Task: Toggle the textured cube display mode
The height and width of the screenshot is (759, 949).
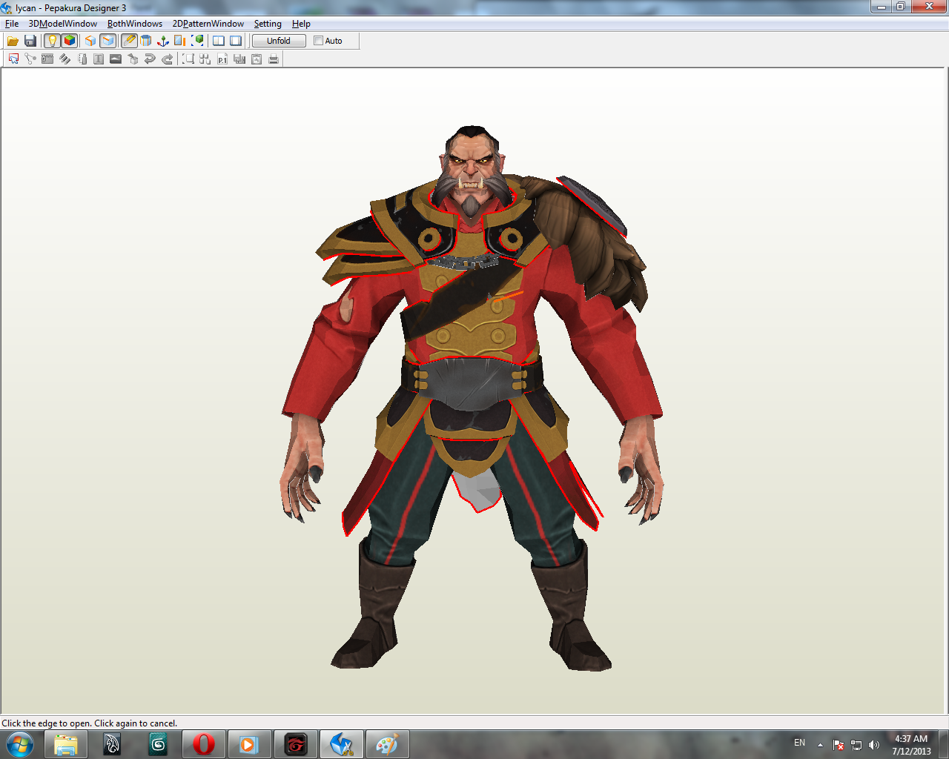Action: (x=70, y=41)
